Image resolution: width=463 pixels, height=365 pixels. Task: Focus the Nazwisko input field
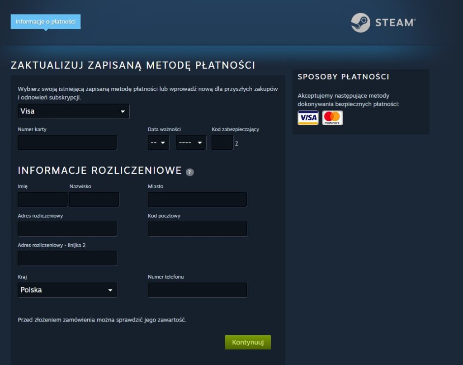(94, 199)
